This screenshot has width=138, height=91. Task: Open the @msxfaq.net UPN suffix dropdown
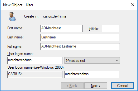(x=92, y=61)
